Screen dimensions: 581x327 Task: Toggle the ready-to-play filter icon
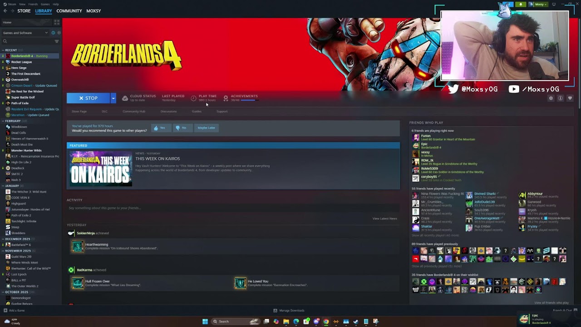click(x=59, y=33)
